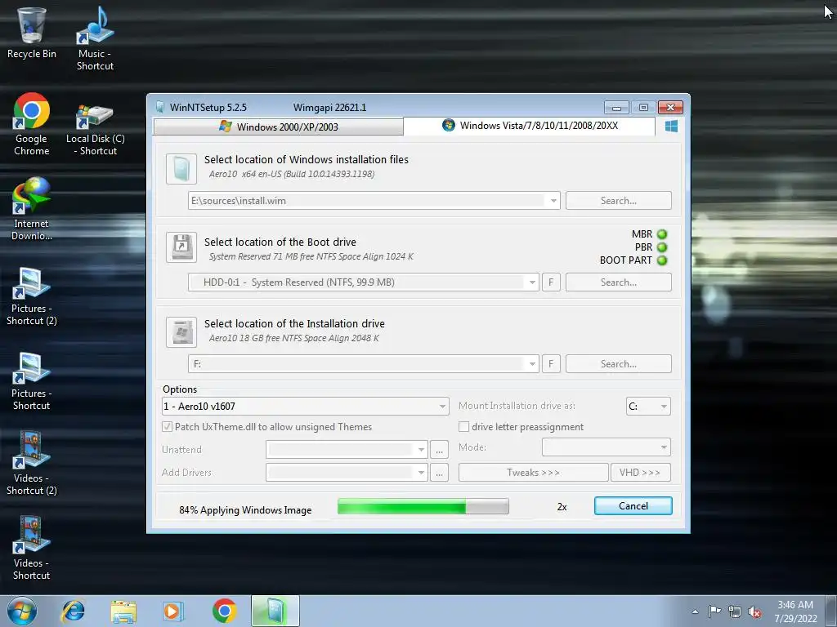The image size is (837, 627).
Task: Click the Windows installation files source icon
Action: pyautogui.click(x=181, y=168)
